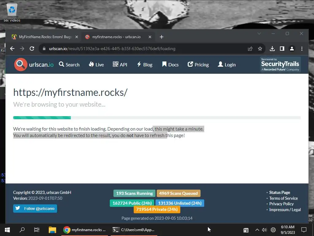Open Task View on taskbar
314x236 pixels.
click(x=37, y=230)
